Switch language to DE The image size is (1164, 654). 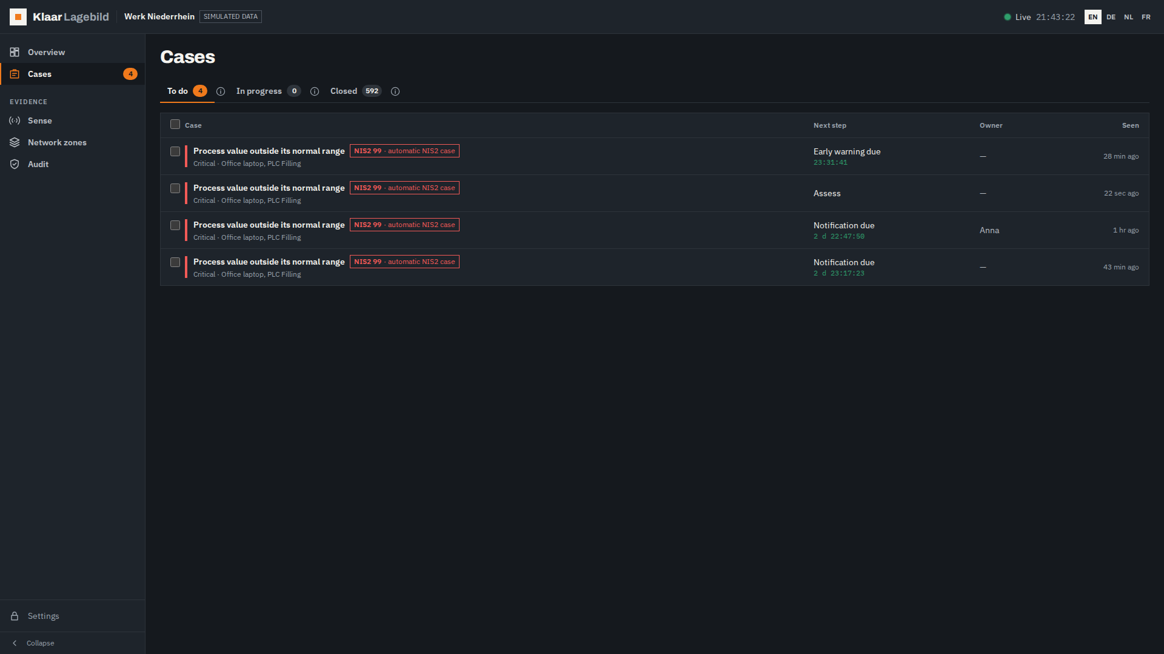pos(1111,17)
